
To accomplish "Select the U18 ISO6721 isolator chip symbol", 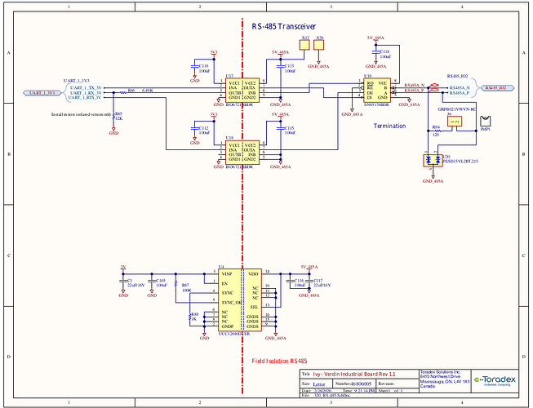I will coord(242,153).
